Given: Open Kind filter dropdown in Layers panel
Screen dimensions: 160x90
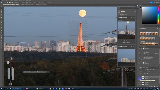Looking at the screenshot, I should coord(142,70).
